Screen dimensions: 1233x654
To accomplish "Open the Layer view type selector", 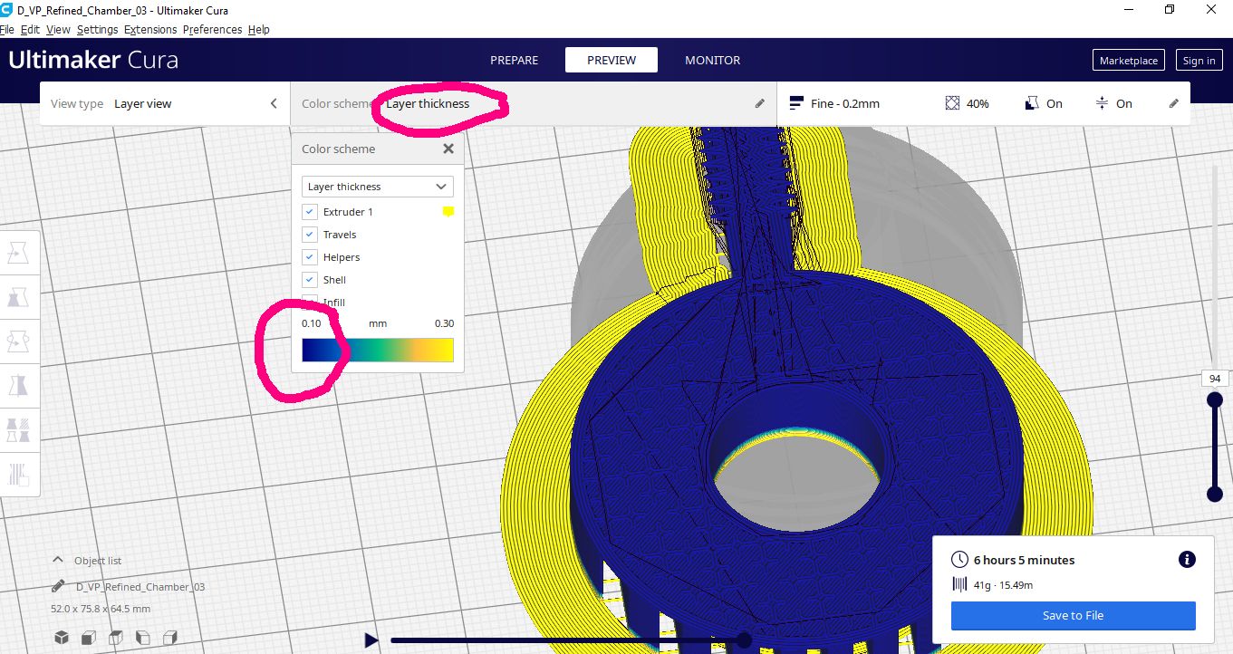I will tap(164, 103).
